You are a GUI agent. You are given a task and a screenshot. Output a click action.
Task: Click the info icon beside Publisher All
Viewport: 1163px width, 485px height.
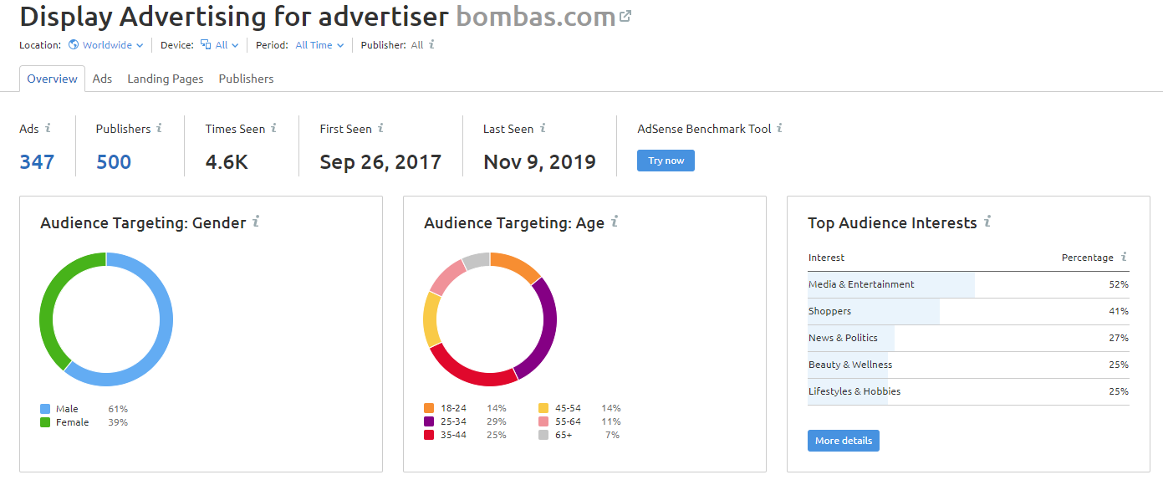point(431,45)
